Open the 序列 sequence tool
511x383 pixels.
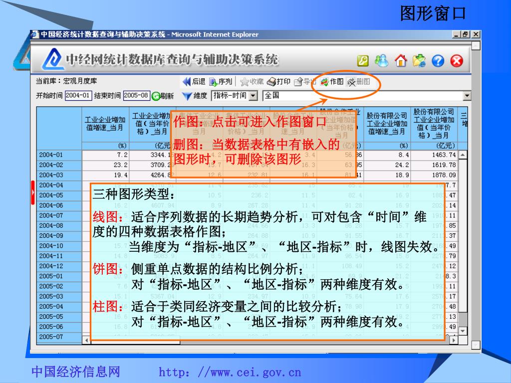220,81
